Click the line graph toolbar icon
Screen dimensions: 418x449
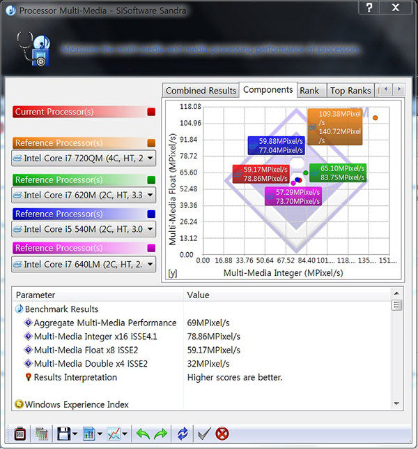(x=114, y=434)
